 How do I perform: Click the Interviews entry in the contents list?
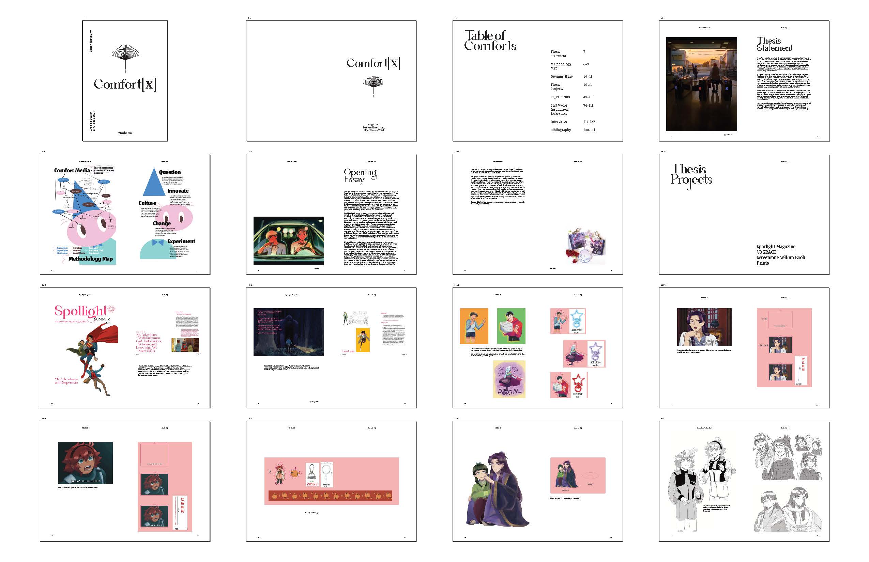pos(559,122)
